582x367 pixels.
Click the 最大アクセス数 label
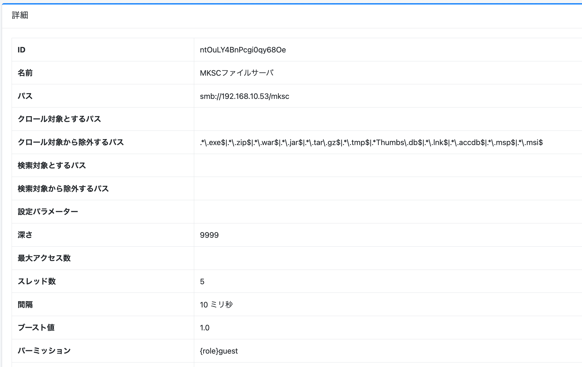click(44, 258)
